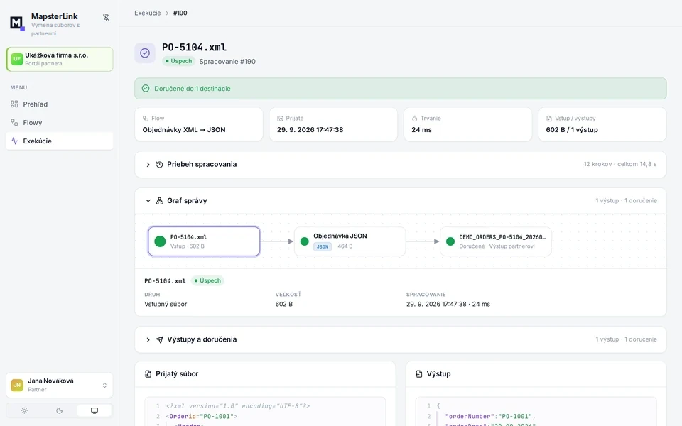The width and height of the screenshot is (682, 426).
Task: Click the 29. 9. 2026 17:47:38 · 24 ms value
Action: point(448,304)
